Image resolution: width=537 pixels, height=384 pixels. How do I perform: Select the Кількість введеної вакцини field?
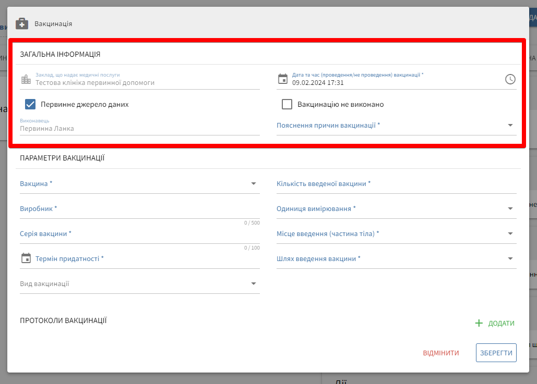(x=396, y=184)
